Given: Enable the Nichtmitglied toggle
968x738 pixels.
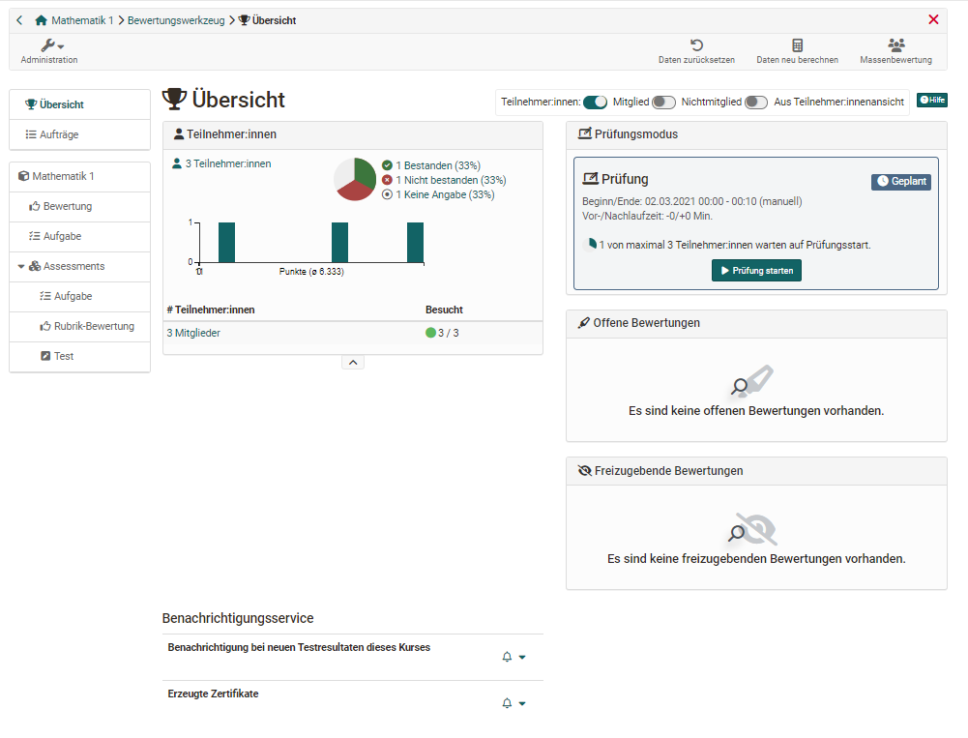Looking at the screenshot, I should tap(756, 103).
